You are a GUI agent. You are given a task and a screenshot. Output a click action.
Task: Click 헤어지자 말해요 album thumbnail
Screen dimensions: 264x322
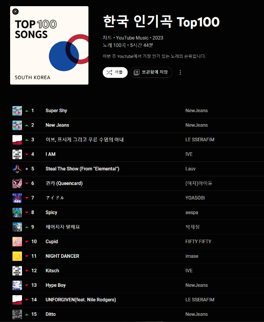pyautogui.click(x=17, y=227)
